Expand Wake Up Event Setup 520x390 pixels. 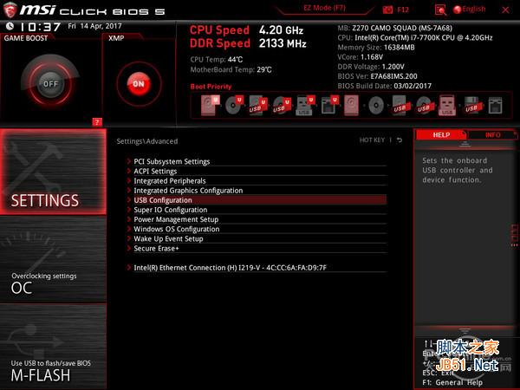pyautogui.click(x=257, y=238)
